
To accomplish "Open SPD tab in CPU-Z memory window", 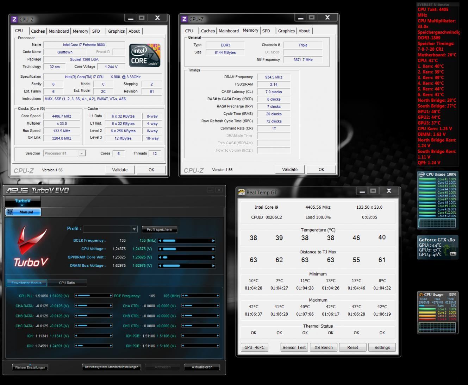I will coord(266,31).
